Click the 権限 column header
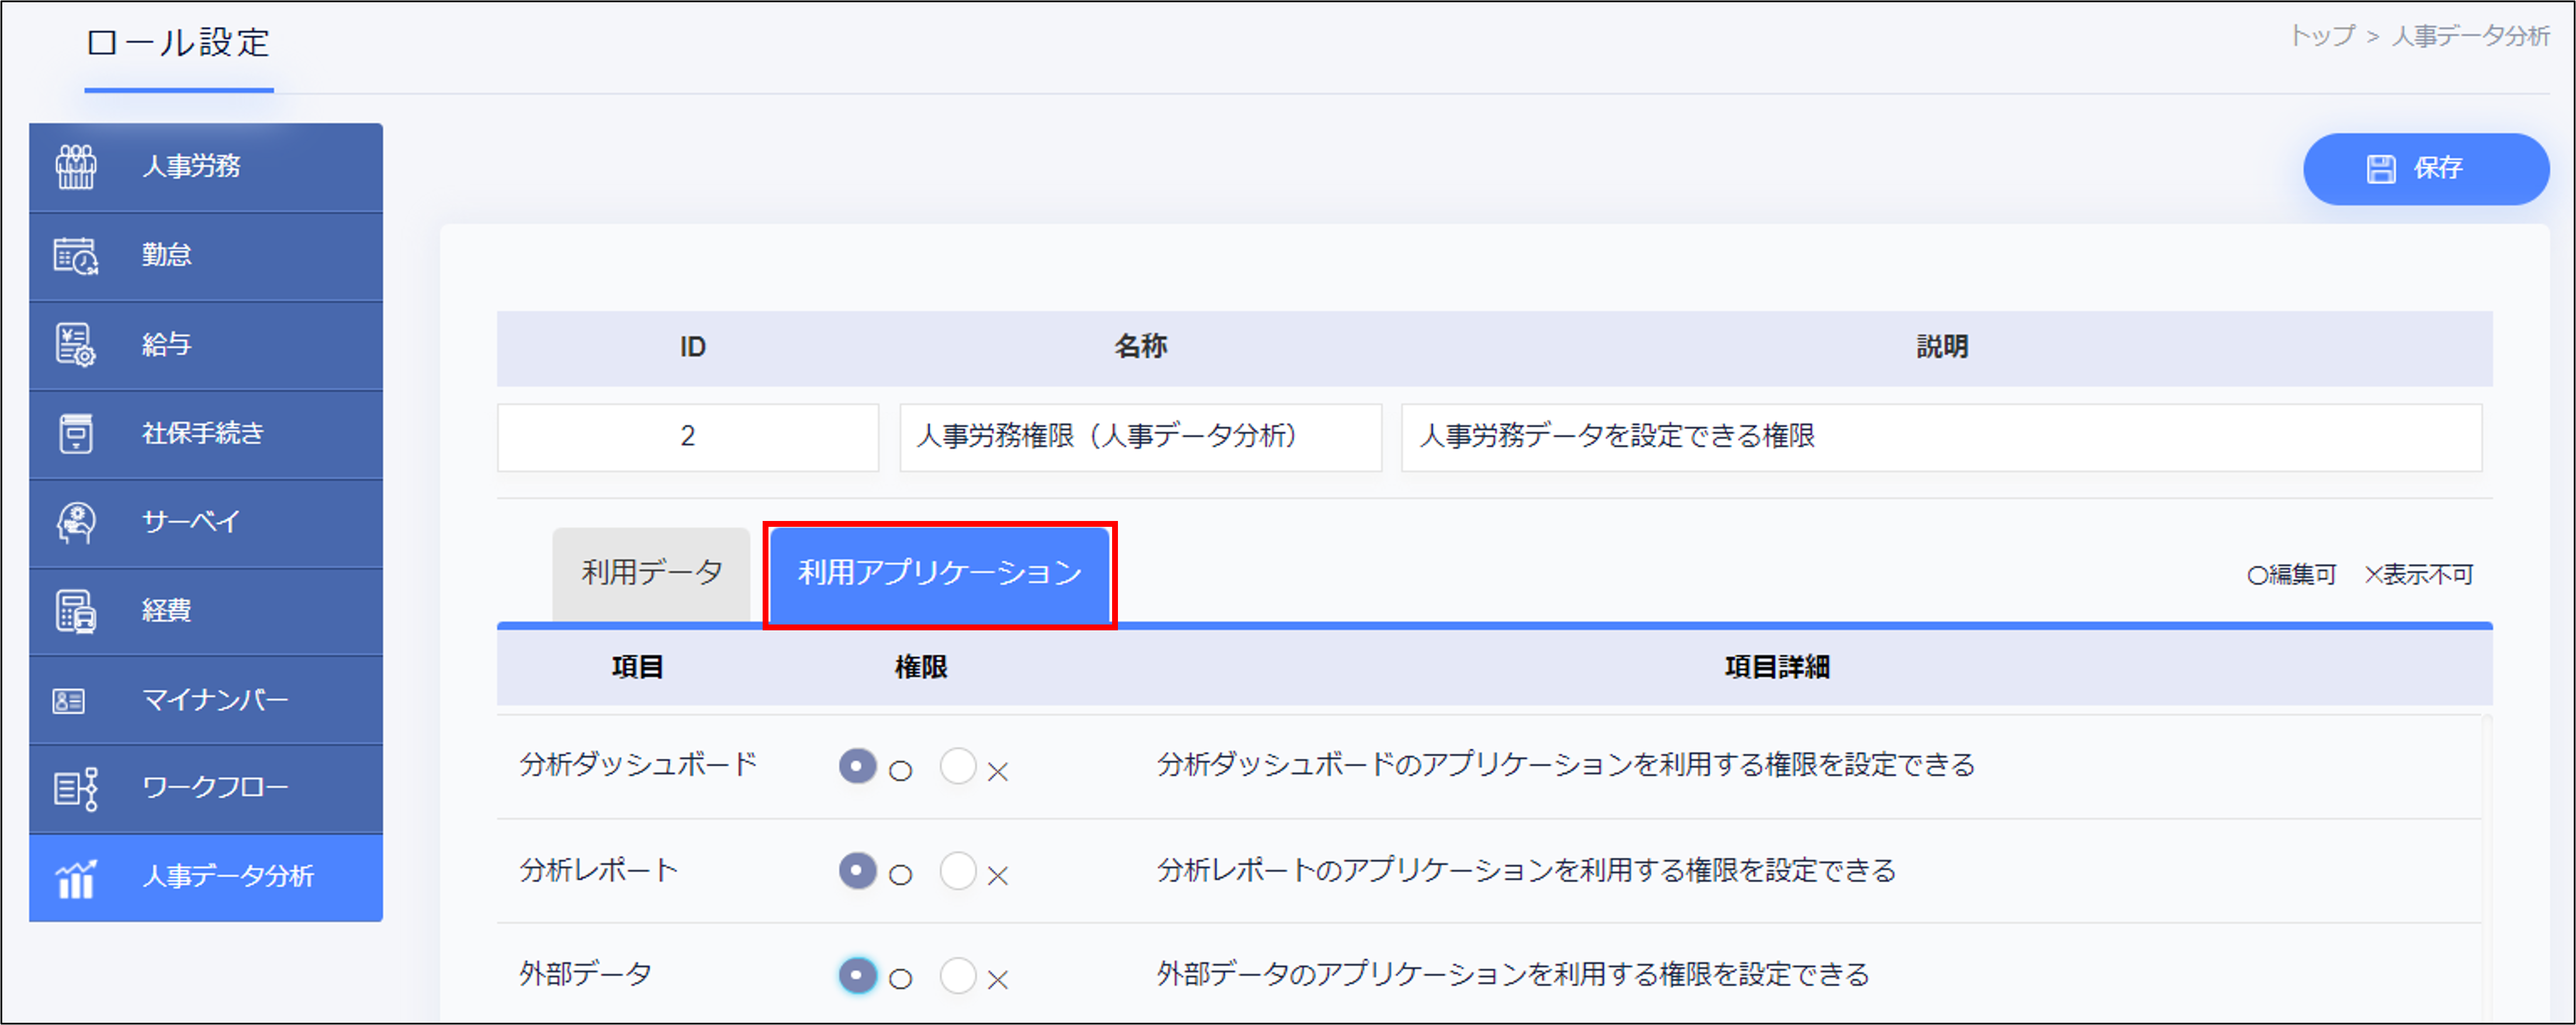This screenshot has width=2576, height=1025. click(x=921, y=668)
